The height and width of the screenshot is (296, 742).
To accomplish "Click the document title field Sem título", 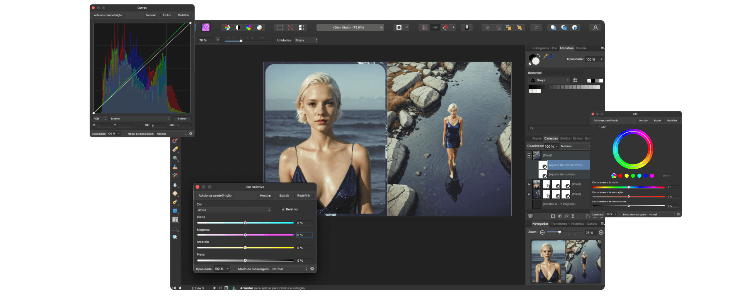I will (350, 27).
